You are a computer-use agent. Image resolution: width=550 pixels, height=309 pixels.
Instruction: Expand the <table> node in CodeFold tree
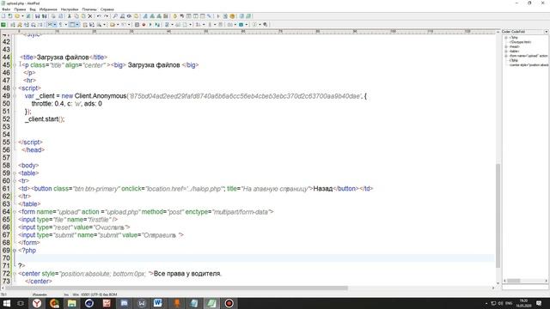point(506,51)
